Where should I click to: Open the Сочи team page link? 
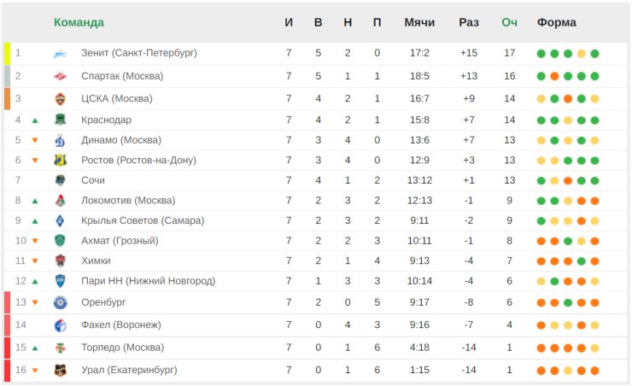coord(93,180)
